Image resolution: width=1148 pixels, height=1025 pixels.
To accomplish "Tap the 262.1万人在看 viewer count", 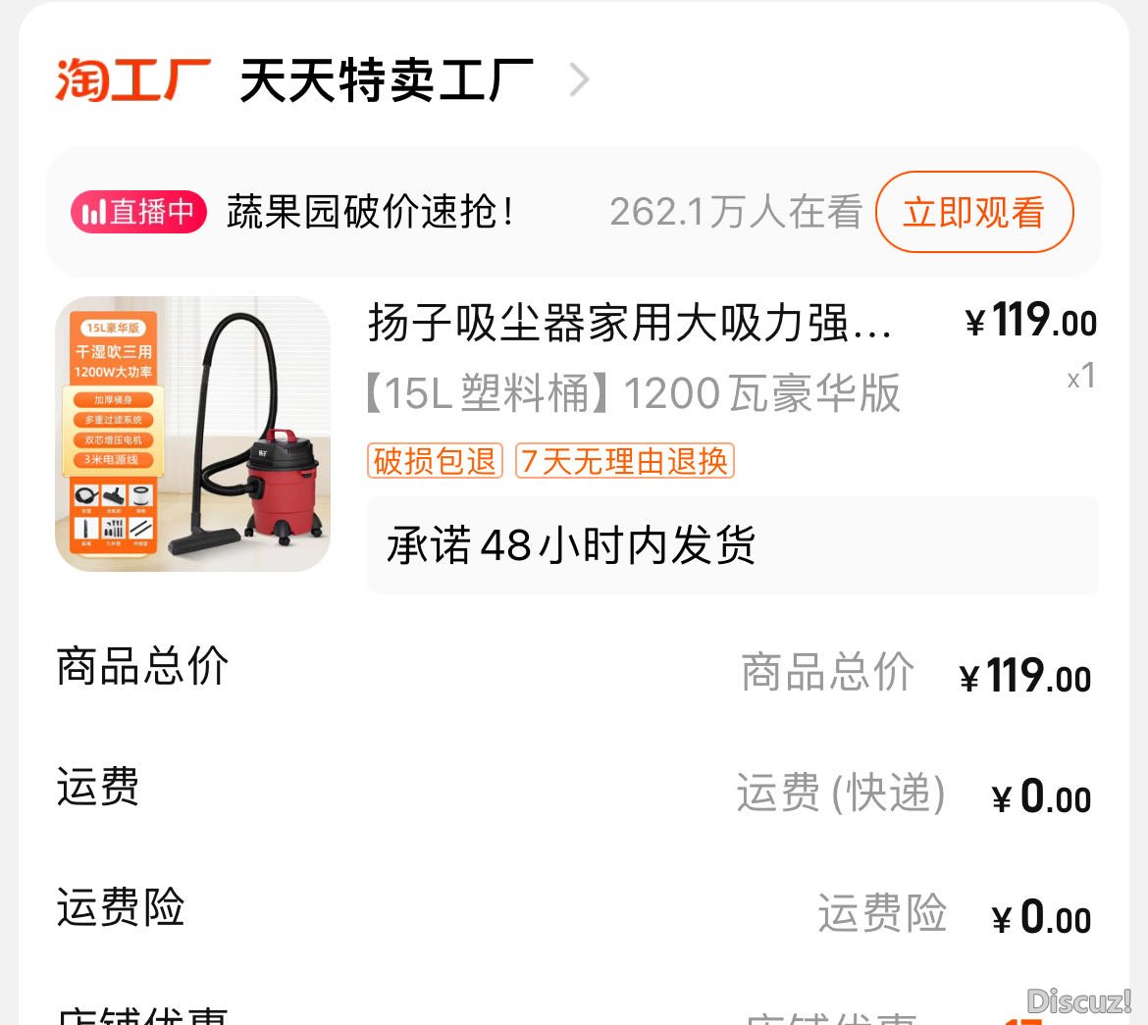I will (x=736, y=212).
